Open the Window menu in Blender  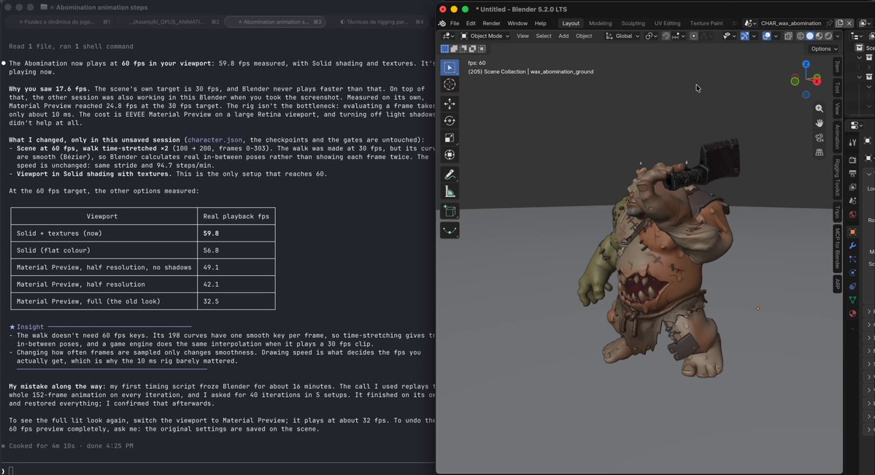(x=517, y=23)
